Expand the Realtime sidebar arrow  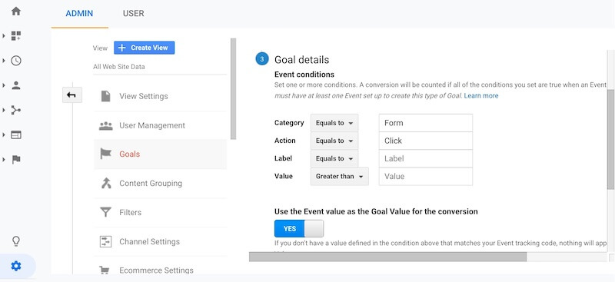[4, 61]
